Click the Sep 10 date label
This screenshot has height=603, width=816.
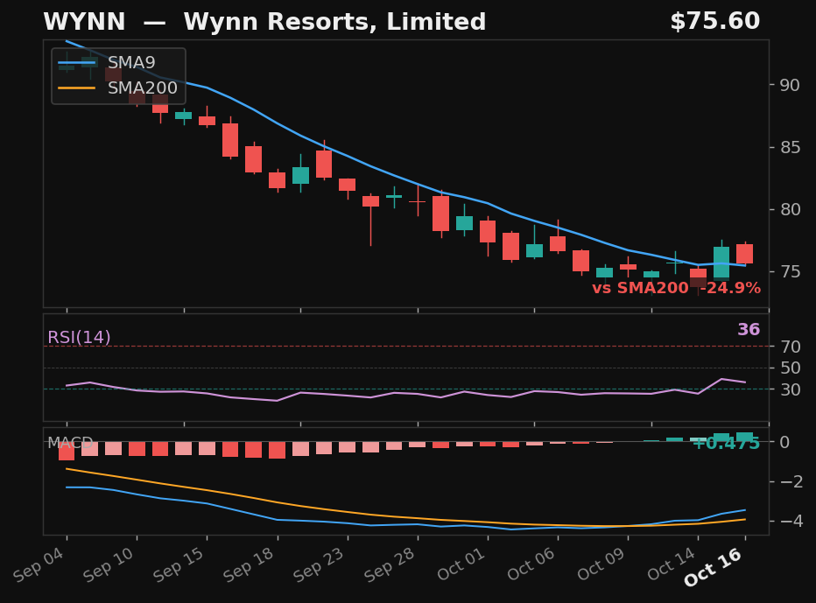109,565
